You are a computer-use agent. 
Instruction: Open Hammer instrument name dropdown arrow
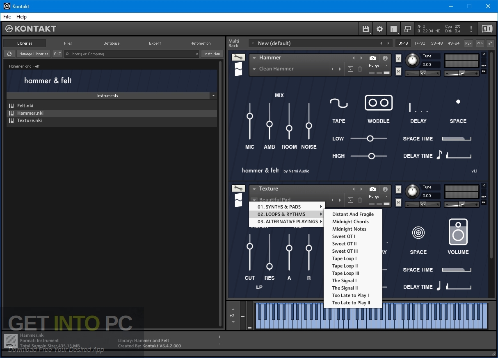(254, 58)
